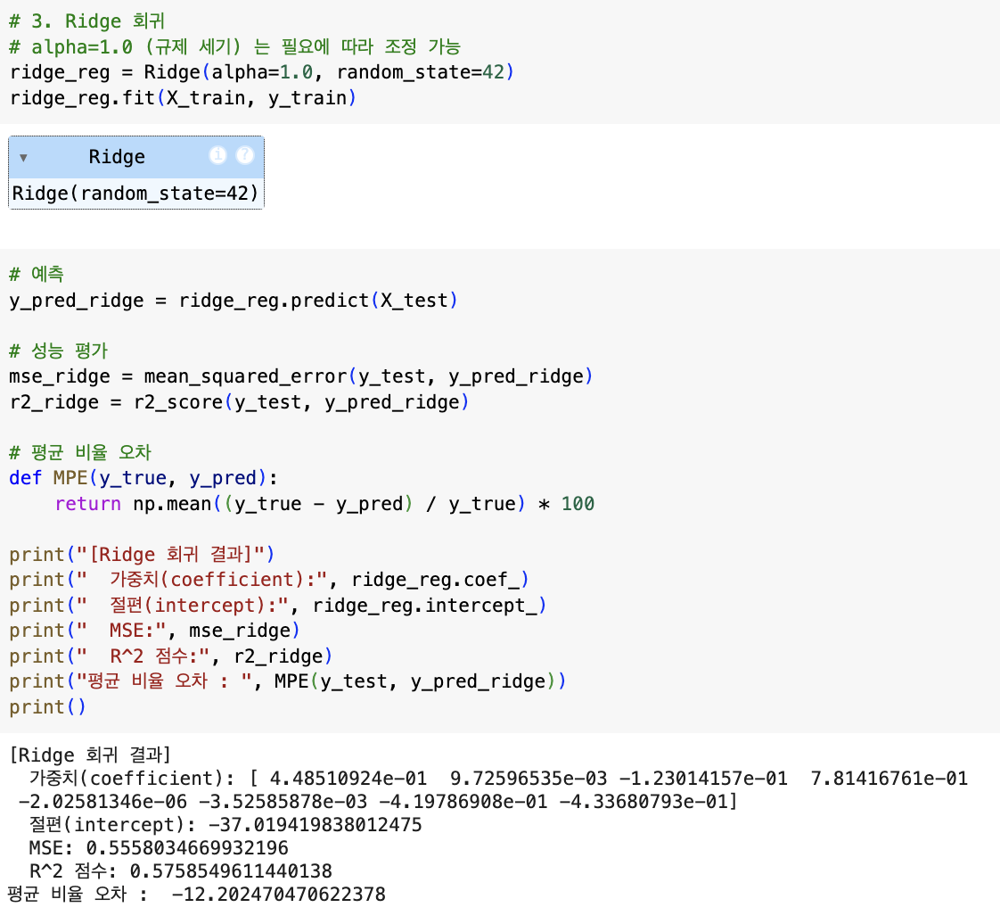The height and width of the screenshot is (924, 1000).
Task: Click the "return np.mean" code line
Action: point(324,504)
